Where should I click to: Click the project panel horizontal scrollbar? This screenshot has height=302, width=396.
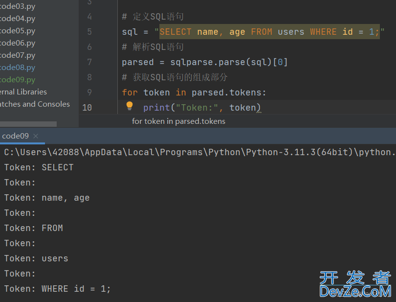coord(28,124)
